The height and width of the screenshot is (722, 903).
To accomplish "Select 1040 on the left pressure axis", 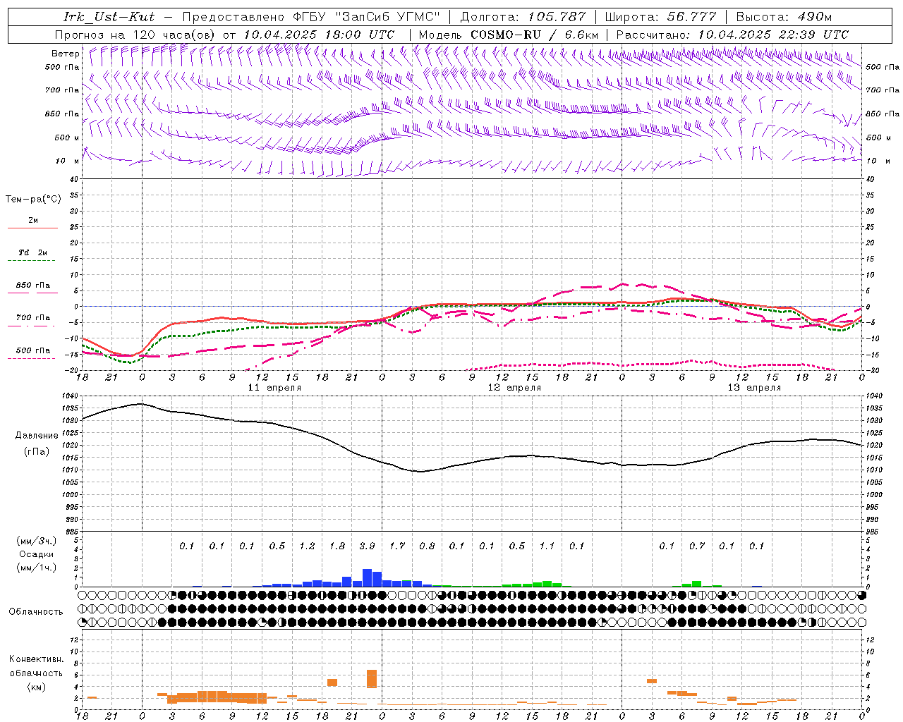I will (70, 396).
